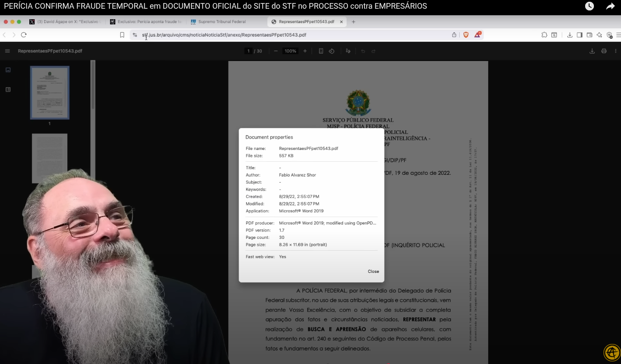Click the PDF producer value in properties
Viewport: 621px width, 364px height.
(x=328, y=223)
